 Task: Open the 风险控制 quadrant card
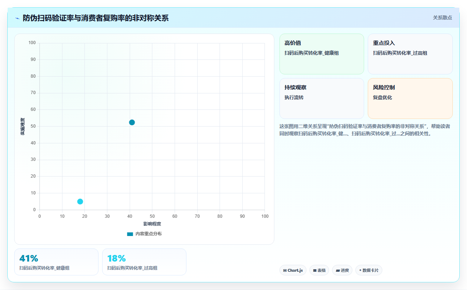pos(410,98)
